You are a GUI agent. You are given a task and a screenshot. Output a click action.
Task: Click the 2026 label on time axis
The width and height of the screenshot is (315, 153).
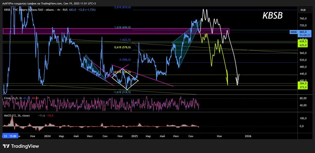click(248, 136)
